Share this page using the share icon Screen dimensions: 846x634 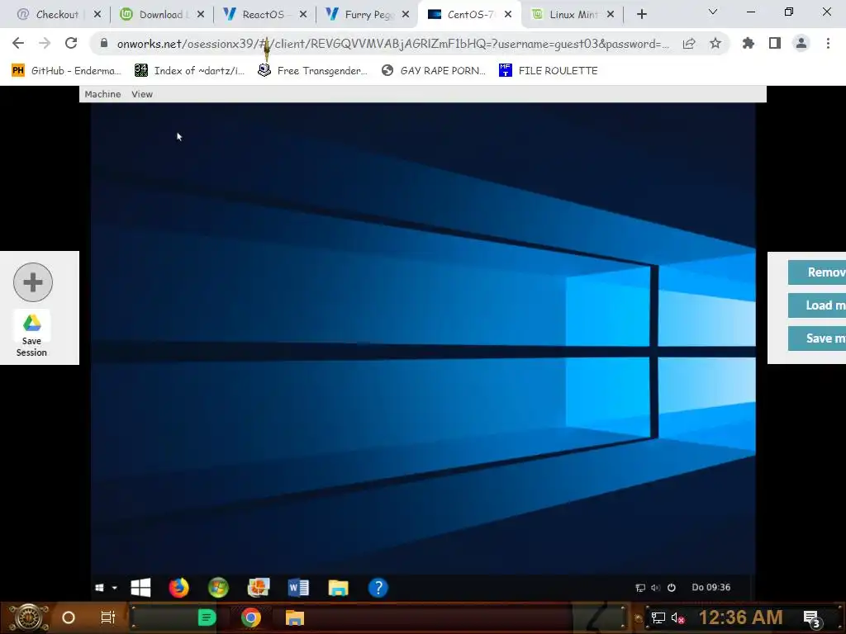[x=689, y=44]
